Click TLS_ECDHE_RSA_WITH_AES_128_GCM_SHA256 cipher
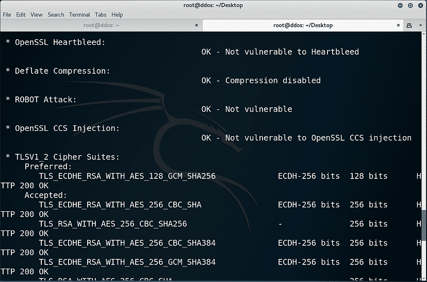Screen dimensions: 427x282 click(127, 176)
